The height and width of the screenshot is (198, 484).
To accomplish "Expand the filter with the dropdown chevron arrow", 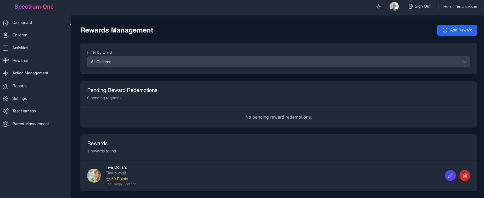I will pyautogui.click(x=465, y=62).
